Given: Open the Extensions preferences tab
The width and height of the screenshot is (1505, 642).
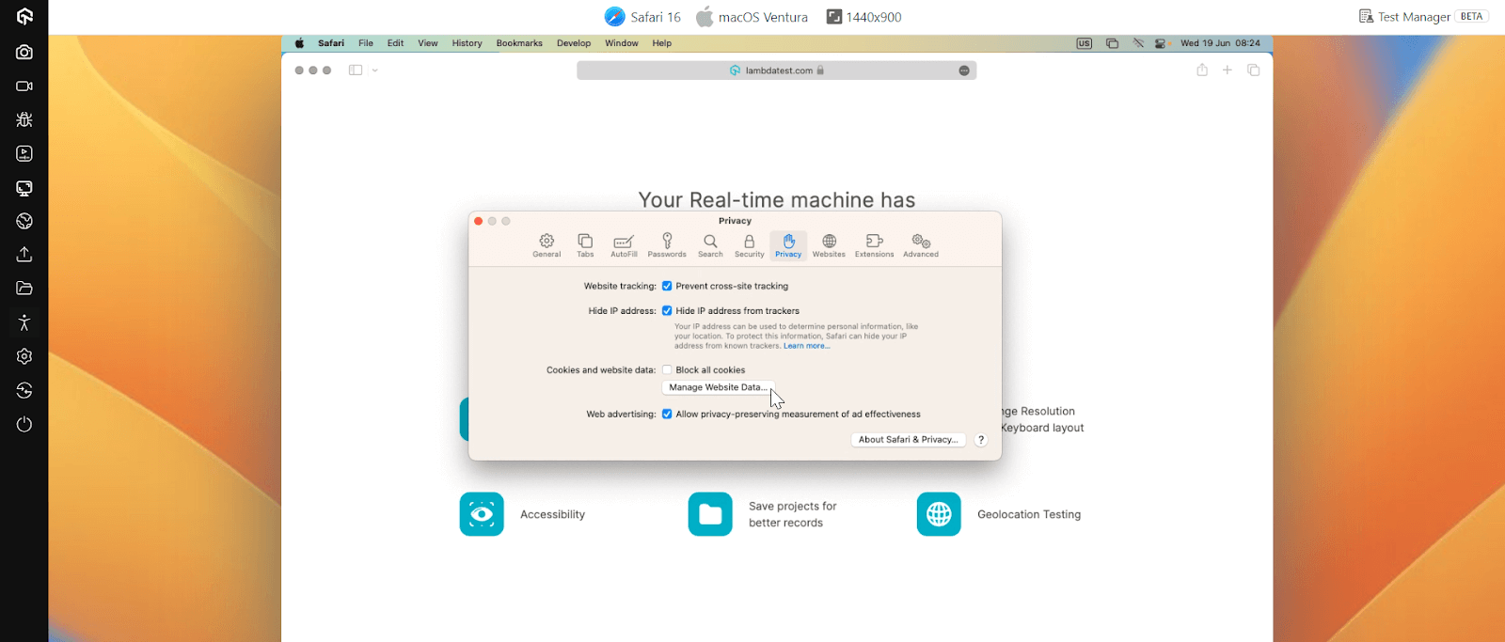Looking at the screenshot, I should (874, 245).
